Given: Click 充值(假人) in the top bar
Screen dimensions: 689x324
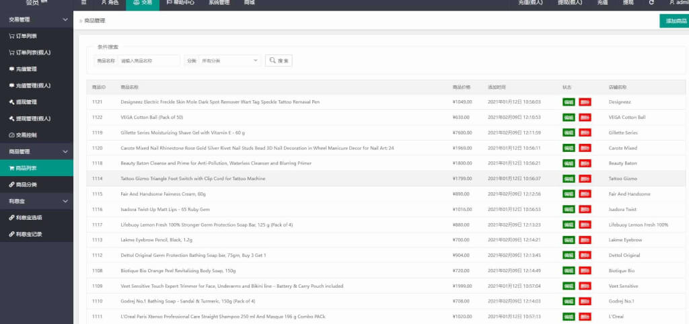Looking at the screenshot, I should pyautogui.click(x=530, y=3).
